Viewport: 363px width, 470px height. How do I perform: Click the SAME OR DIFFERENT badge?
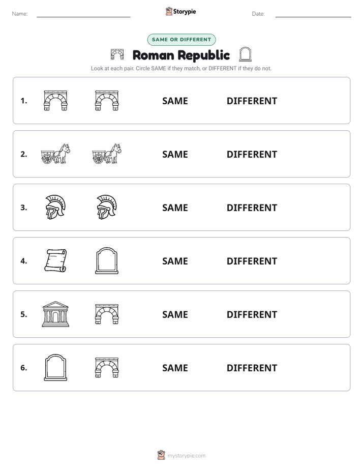click(x=181, y=40)
